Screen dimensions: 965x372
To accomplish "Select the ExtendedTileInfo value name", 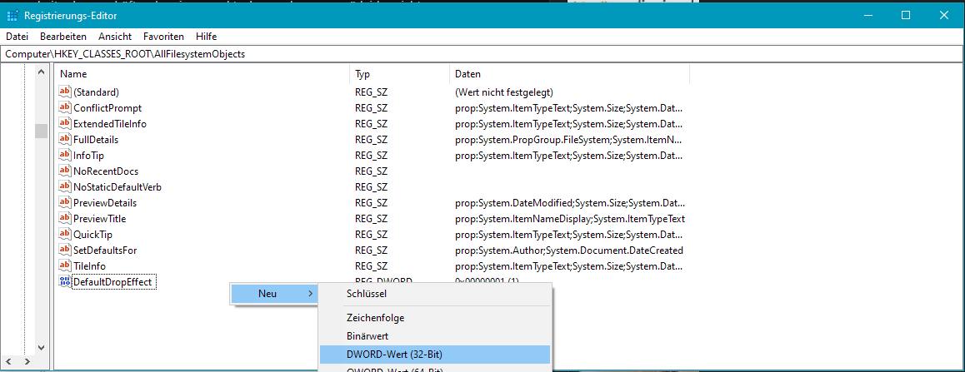I will 109,124.
